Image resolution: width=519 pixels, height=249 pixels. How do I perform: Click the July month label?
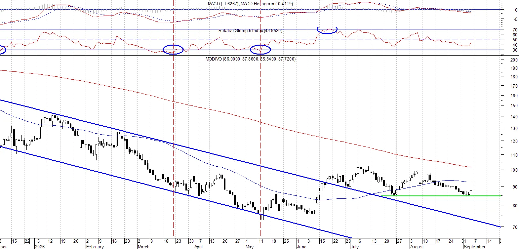354,247
